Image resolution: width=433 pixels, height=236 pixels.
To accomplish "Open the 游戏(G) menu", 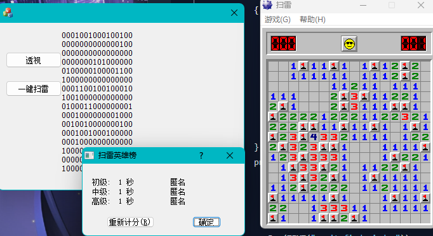I will tap(277, 20).
